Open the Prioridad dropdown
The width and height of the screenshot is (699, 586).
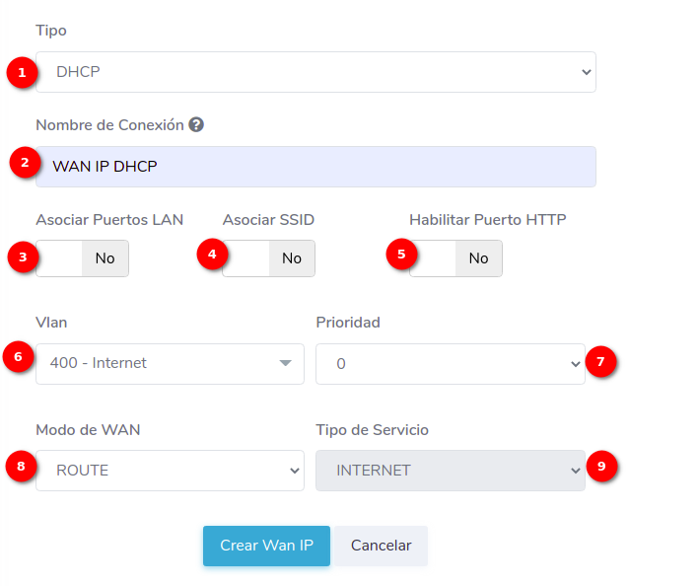450,364
